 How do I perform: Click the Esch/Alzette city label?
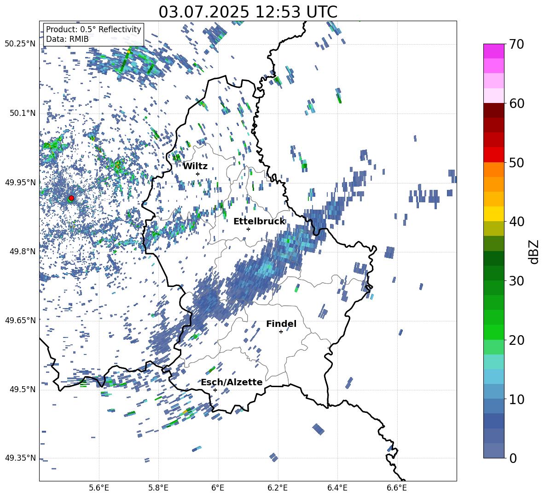[x=232, y=383]
